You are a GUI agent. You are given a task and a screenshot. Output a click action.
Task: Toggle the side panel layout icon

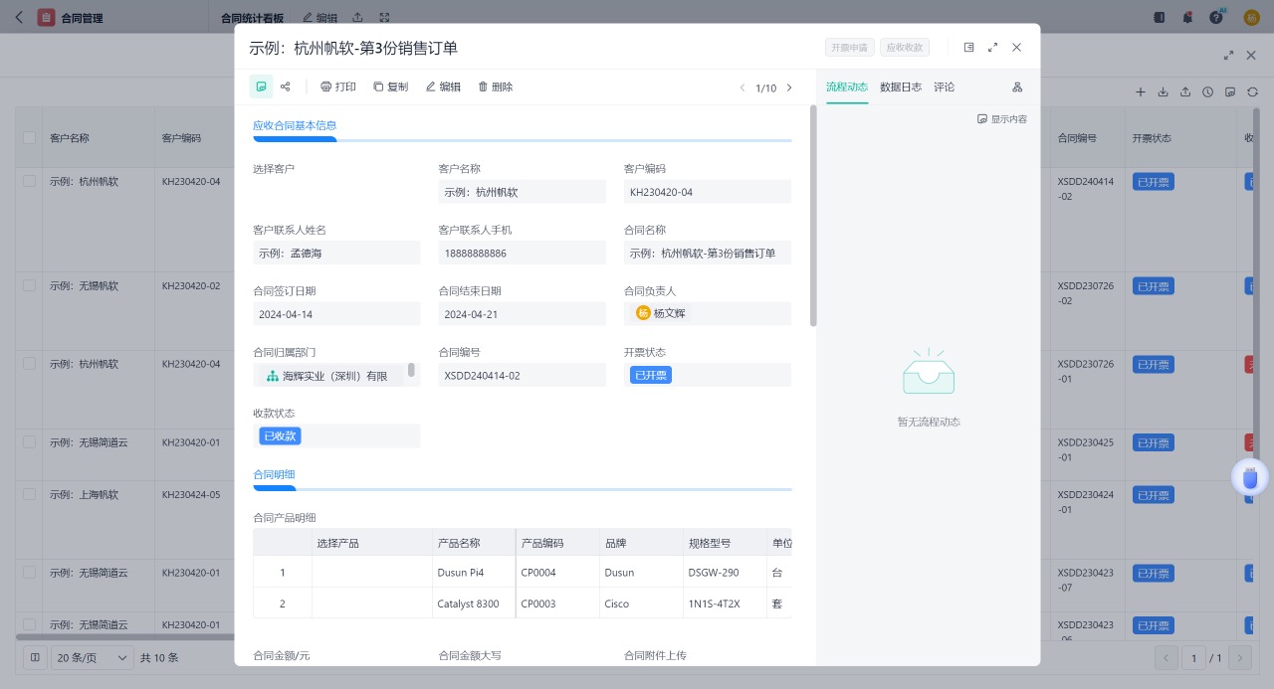pos(968,47)
